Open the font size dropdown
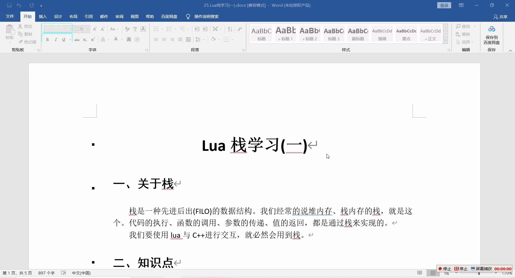 coord(87,29)
